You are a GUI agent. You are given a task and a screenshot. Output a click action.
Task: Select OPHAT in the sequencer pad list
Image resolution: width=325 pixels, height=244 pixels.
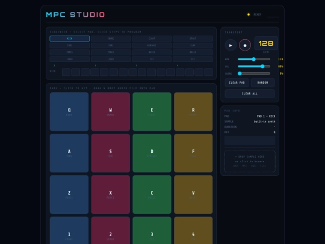(193, 39)
